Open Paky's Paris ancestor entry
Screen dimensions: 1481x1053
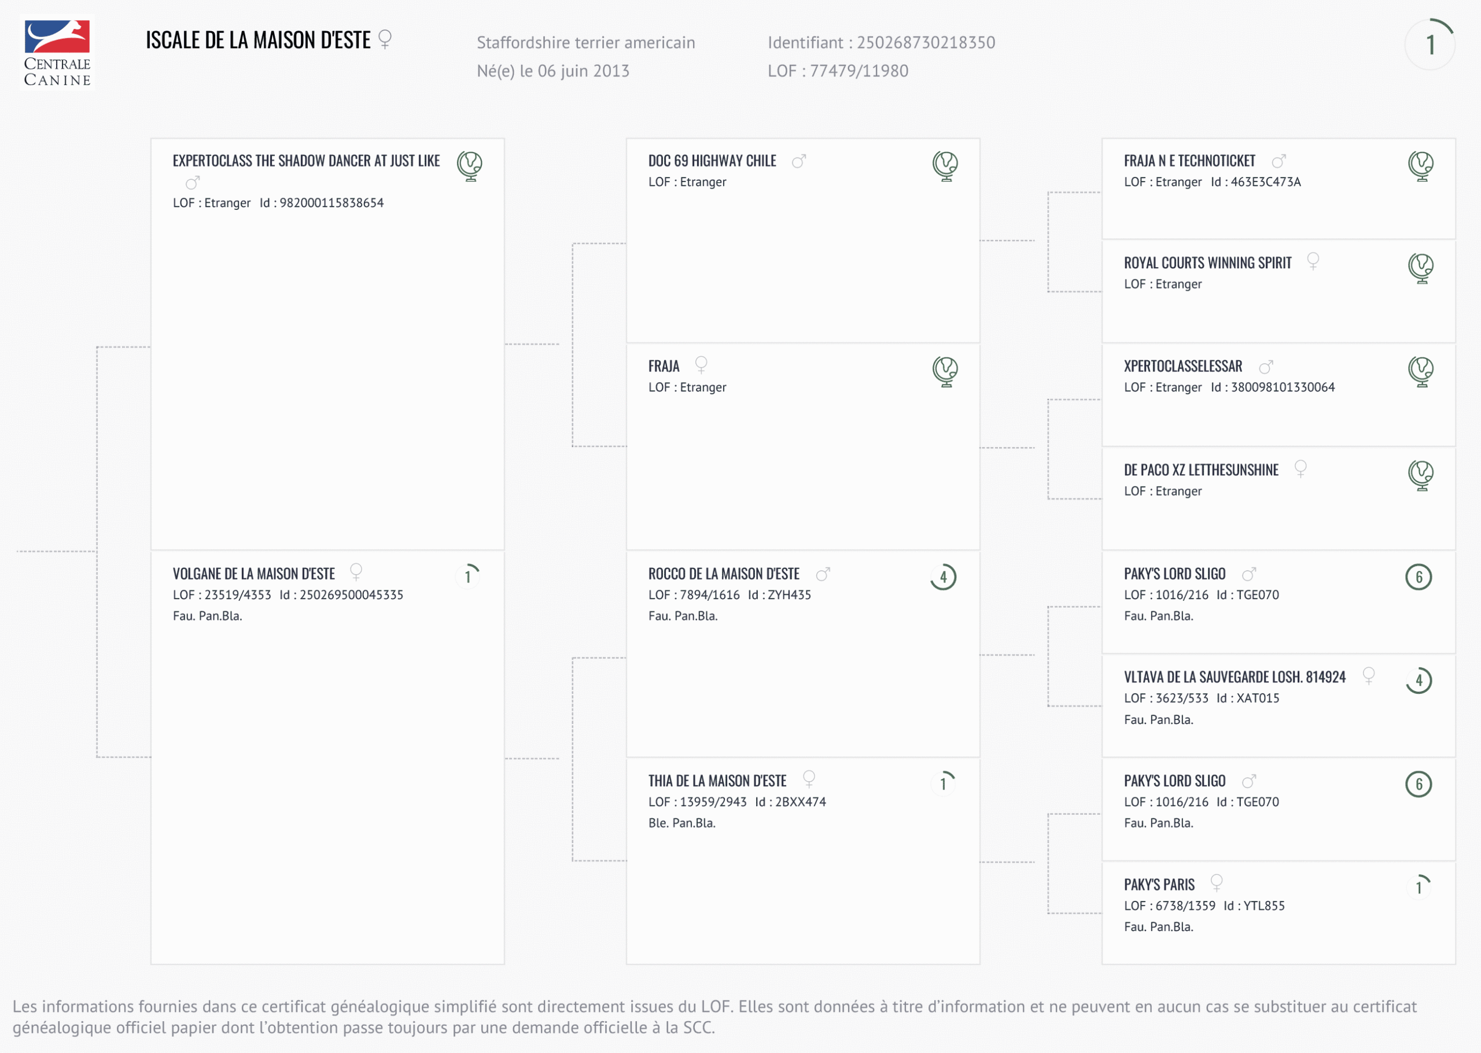pyautogui.click(x=1159, y=884)
